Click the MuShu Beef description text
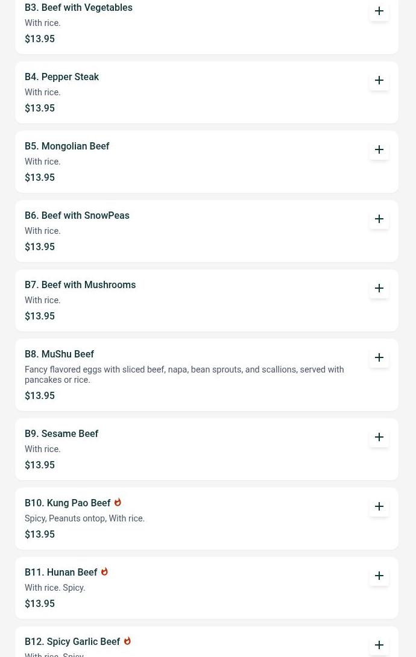 pos(184,375)
